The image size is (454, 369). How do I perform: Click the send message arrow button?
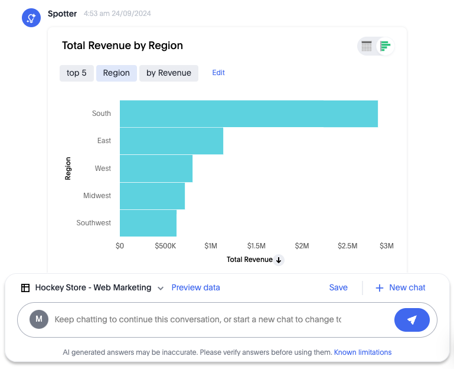pos(412,320)
